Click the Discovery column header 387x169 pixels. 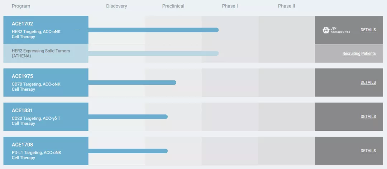coord(116,6)
